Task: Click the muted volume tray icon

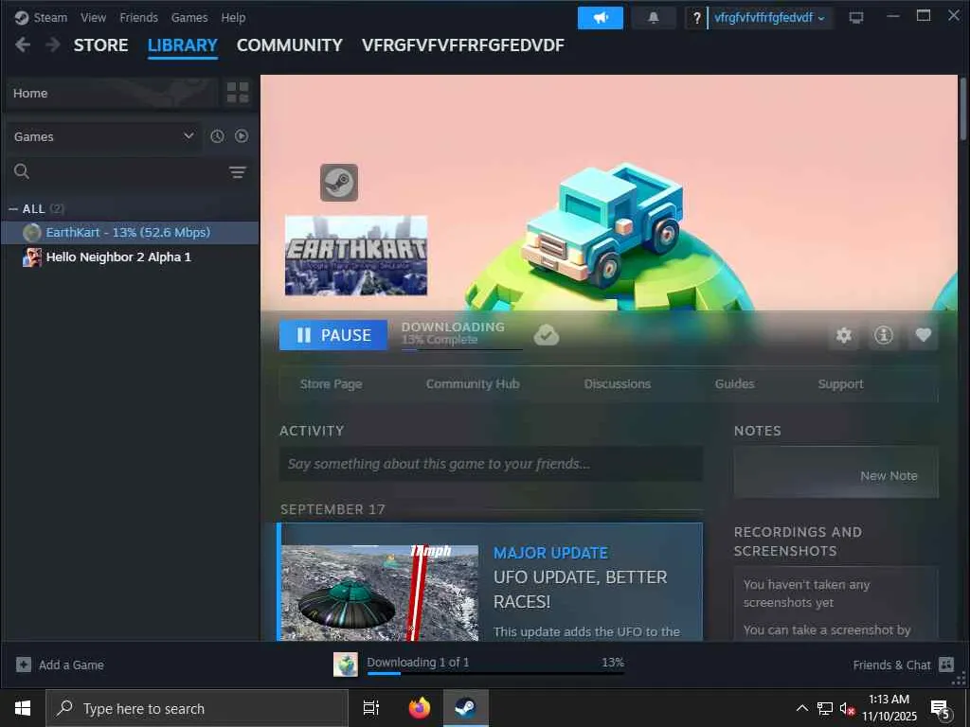Action: pyautogui.click(x=847, y=708)
